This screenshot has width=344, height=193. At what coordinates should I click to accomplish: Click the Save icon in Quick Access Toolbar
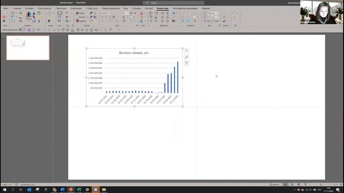click(28, 30)
